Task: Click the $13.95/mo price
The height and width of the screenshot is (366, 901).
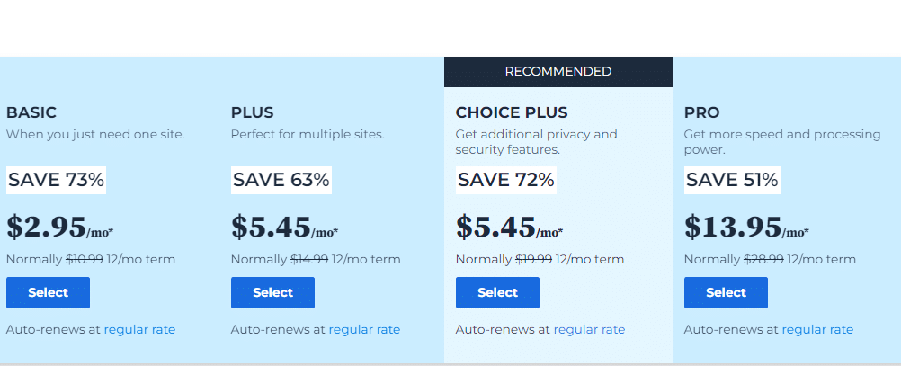Action: pyautogui.click(x=746, y=227)
